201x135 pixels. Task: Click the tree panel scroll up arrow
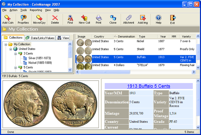[70, 44]
